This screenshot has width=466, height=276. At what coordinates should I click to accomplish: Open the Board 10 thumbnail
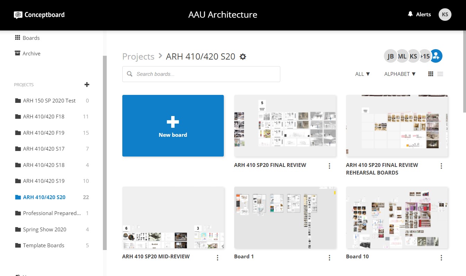[x=397, y=218]
